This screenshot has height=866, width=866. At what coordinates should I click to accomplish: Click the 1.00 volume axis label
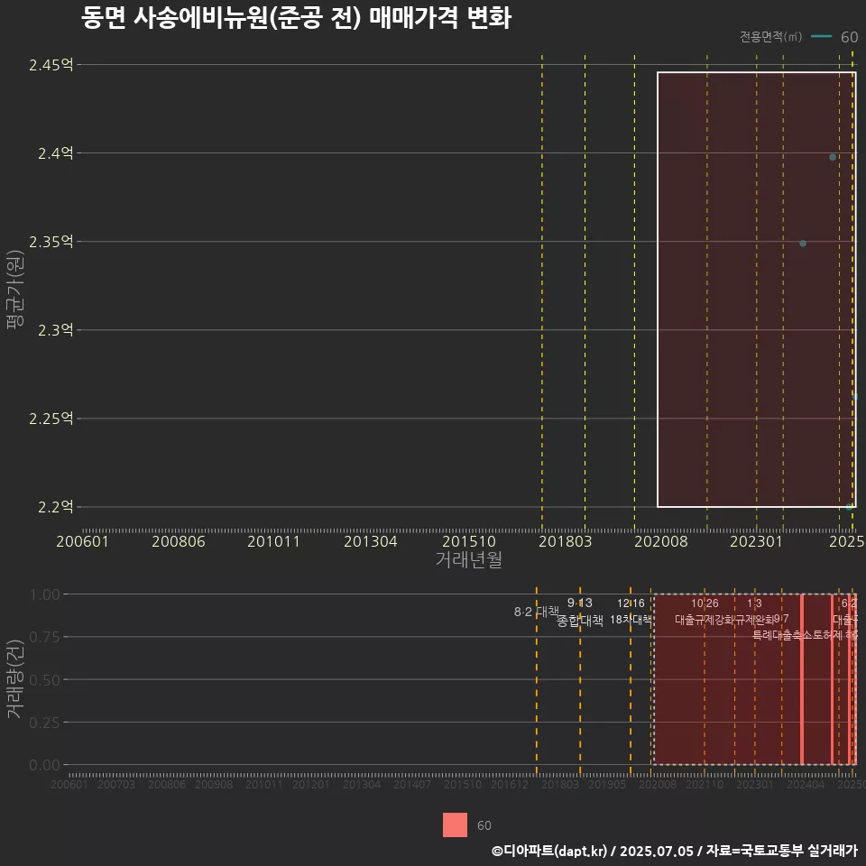point(45,594)
